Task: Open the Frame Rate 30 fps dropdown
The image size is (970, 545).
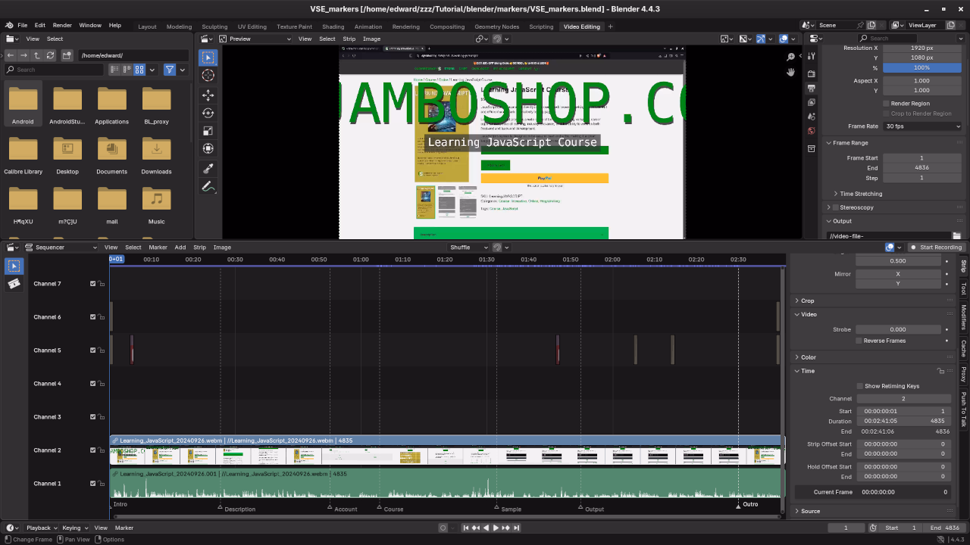Action: tap(922, 126)
